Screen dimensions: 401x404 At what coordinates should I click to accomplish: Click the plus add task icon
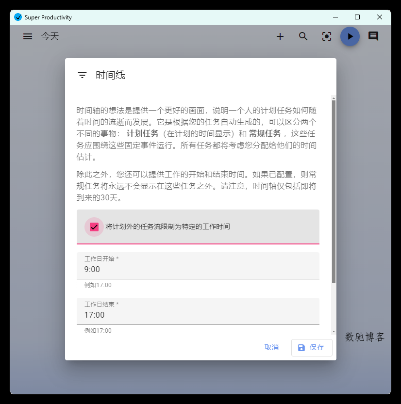[280, 36]
